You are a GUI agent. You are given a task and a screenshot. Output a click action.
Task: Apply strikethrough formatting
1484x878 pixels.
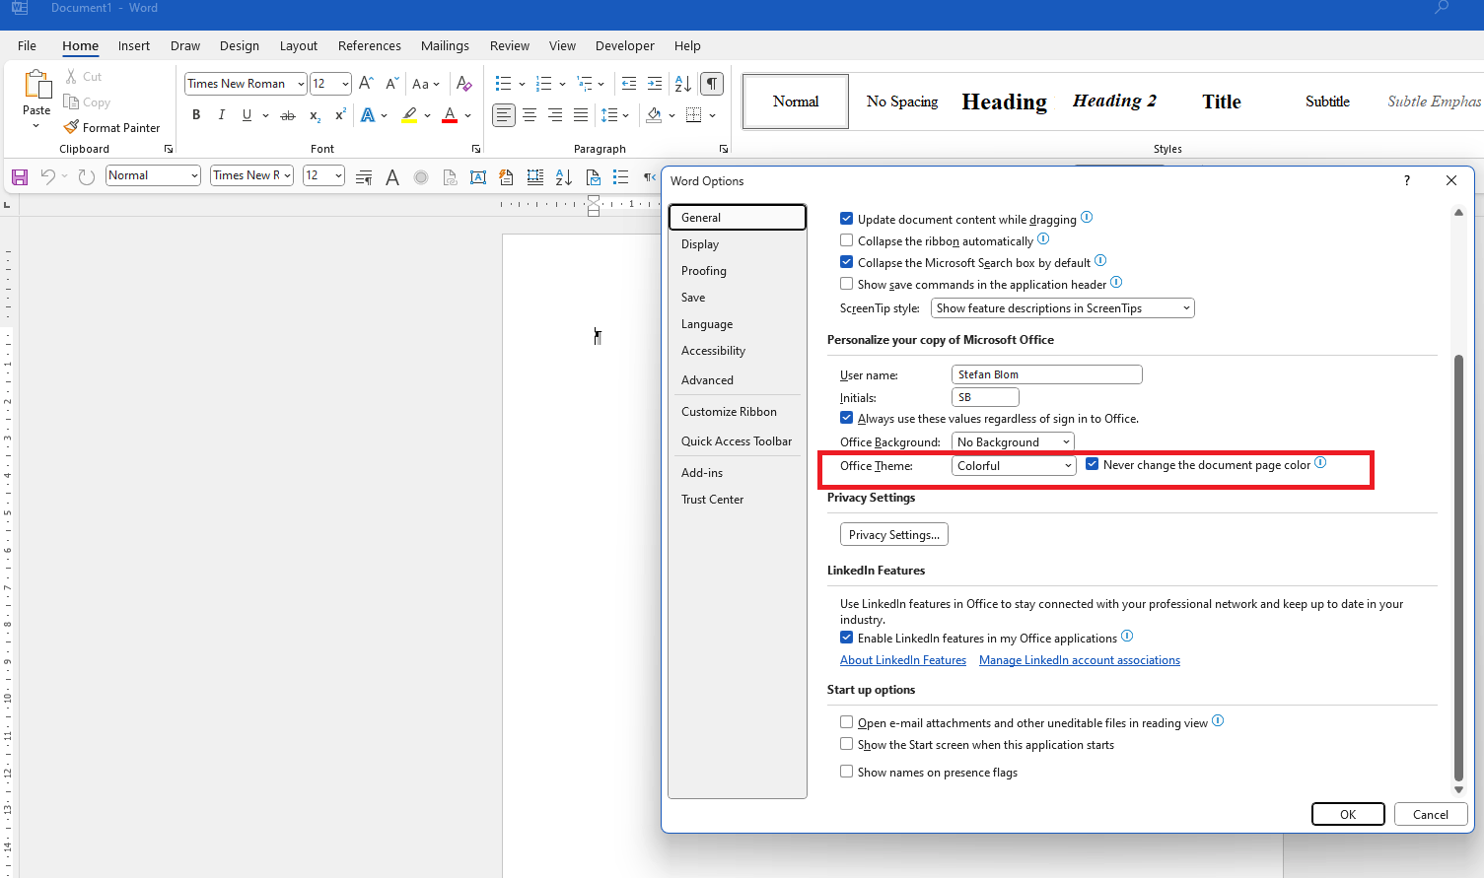tap(287, 115)
